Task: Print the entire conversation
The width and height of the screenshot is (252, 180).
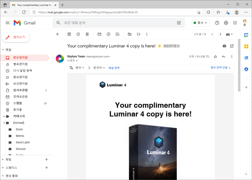Action: [x=224, y=46]
